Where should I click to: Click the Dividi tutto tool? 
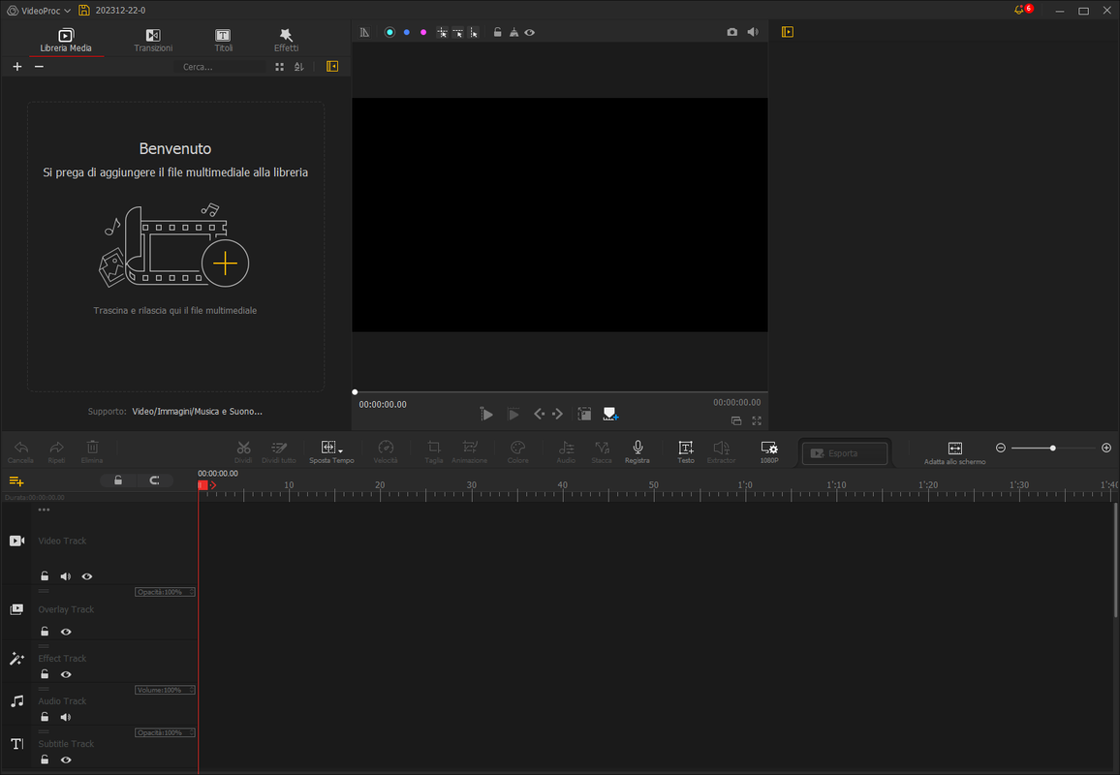coord(279,452)
